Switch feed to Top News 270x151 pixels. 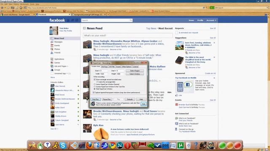pyautogui.click(x=151, y=29)
